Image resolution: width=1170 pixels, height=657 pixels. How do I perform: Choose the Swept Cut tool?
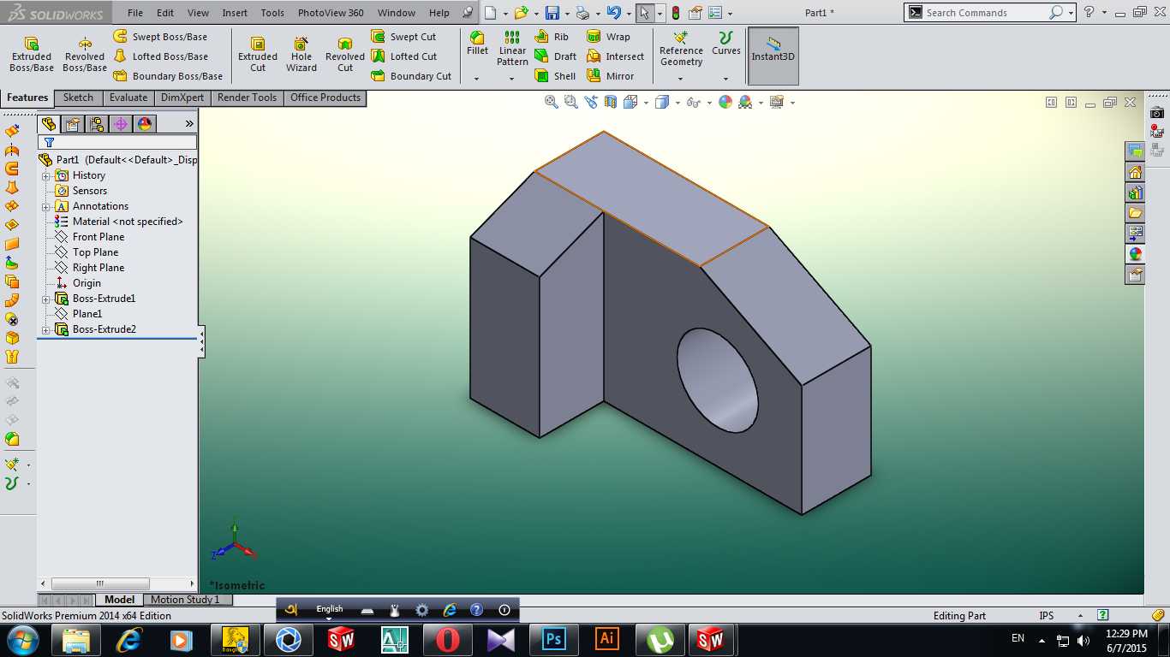coord(403,37)
